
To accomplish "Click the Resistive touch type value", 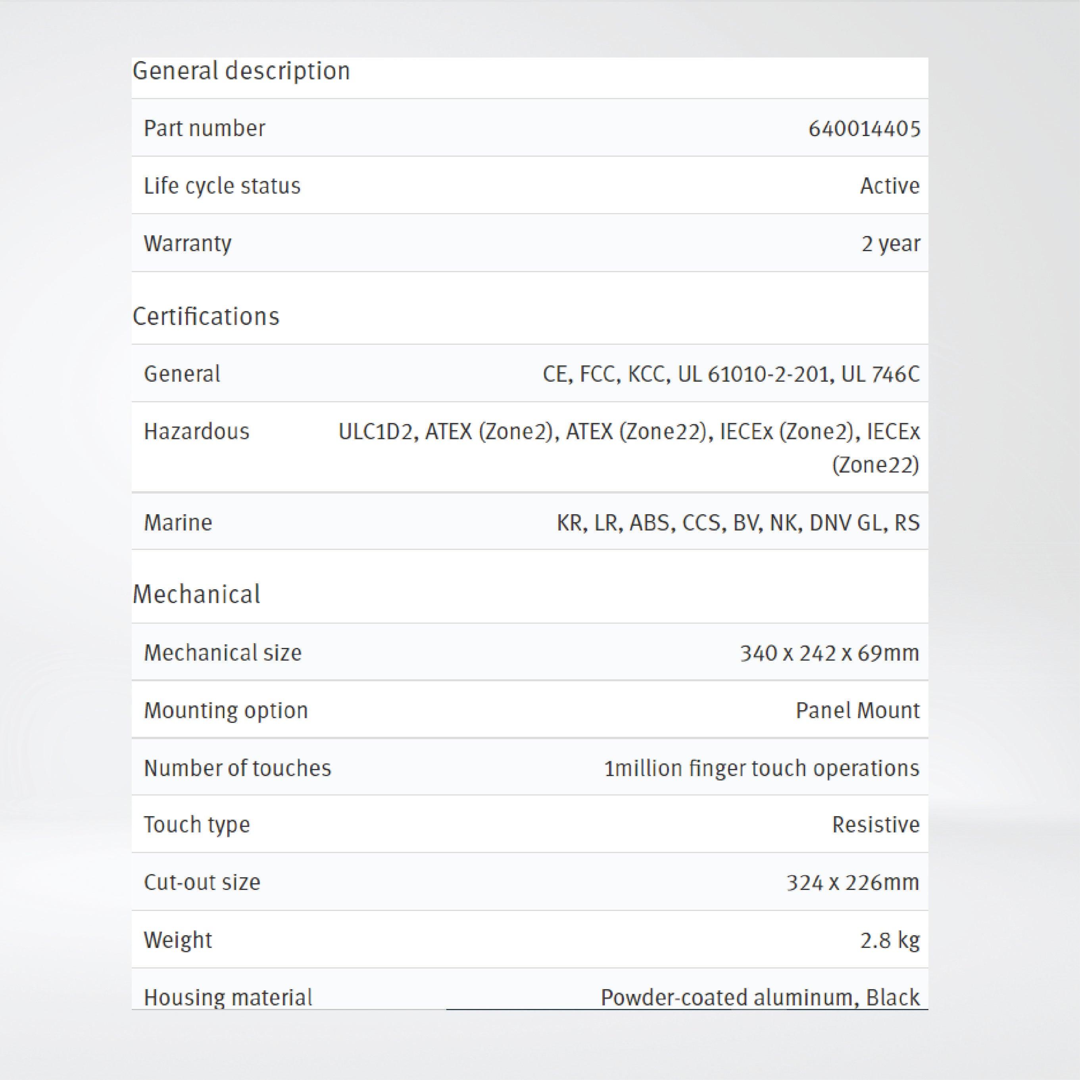I will coord(875,824).
